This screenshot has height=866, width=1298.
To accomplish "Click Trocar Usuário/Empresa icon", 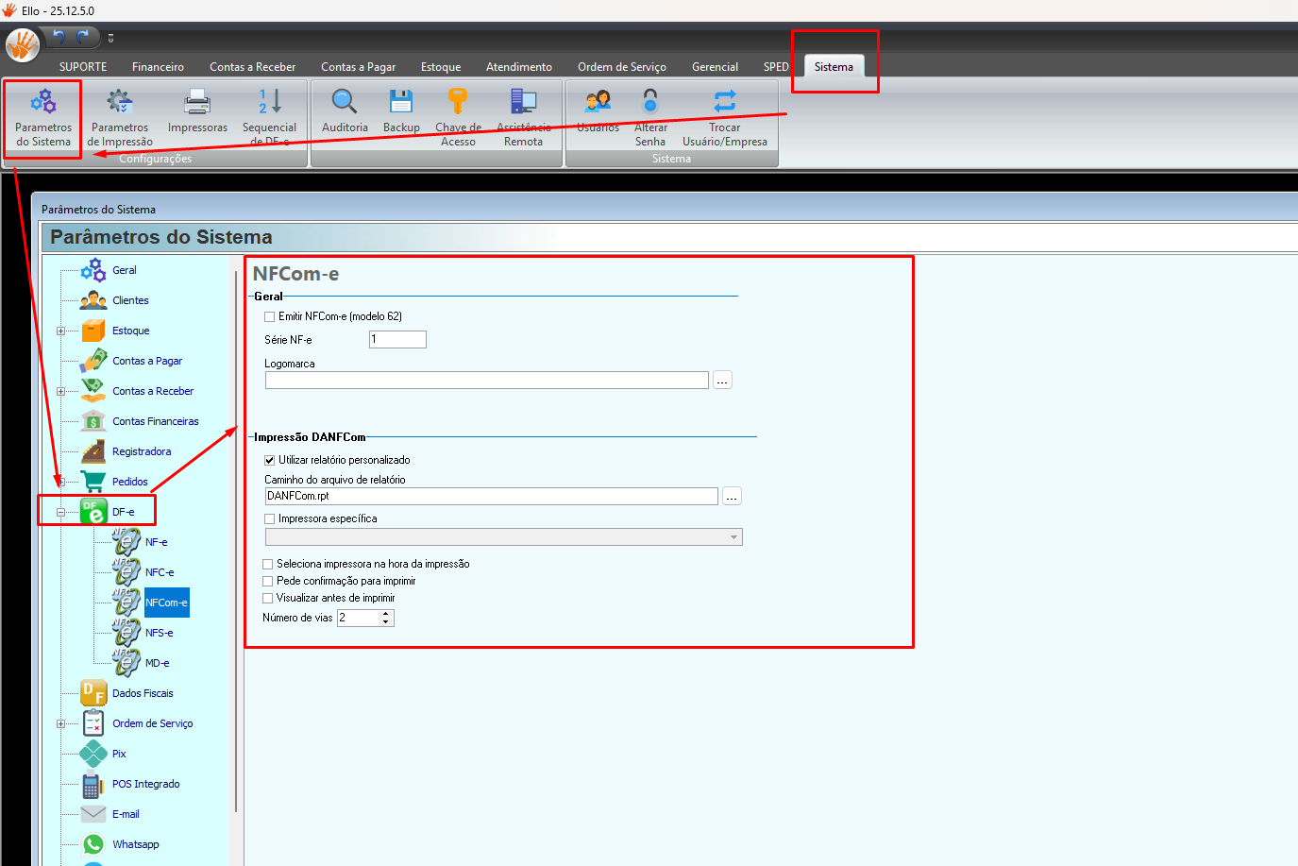I will coord(724,102).
